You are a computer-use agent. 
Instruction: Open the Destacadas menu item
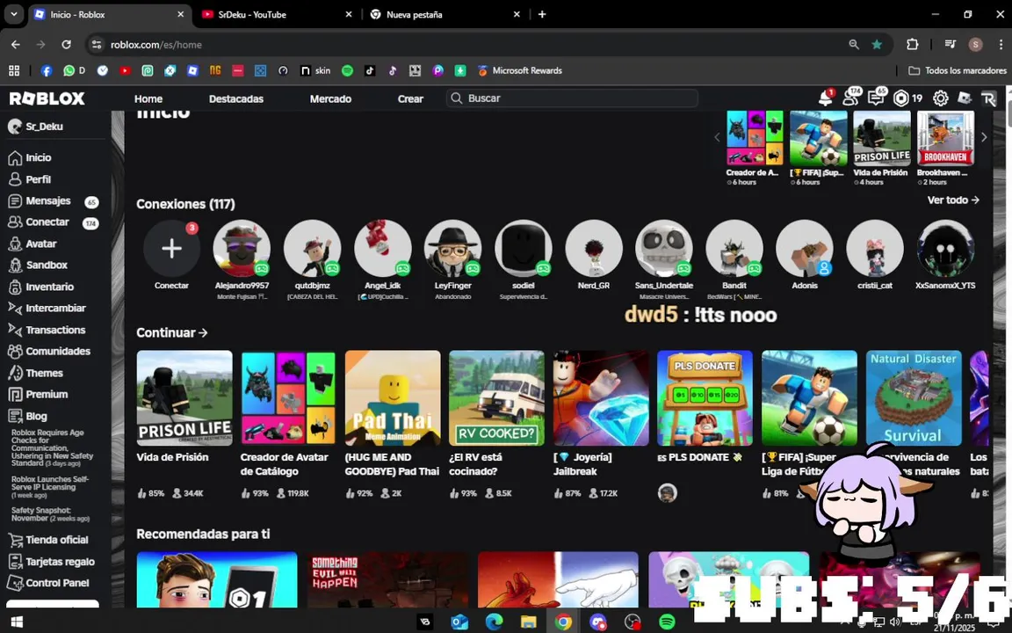[236, 98]
